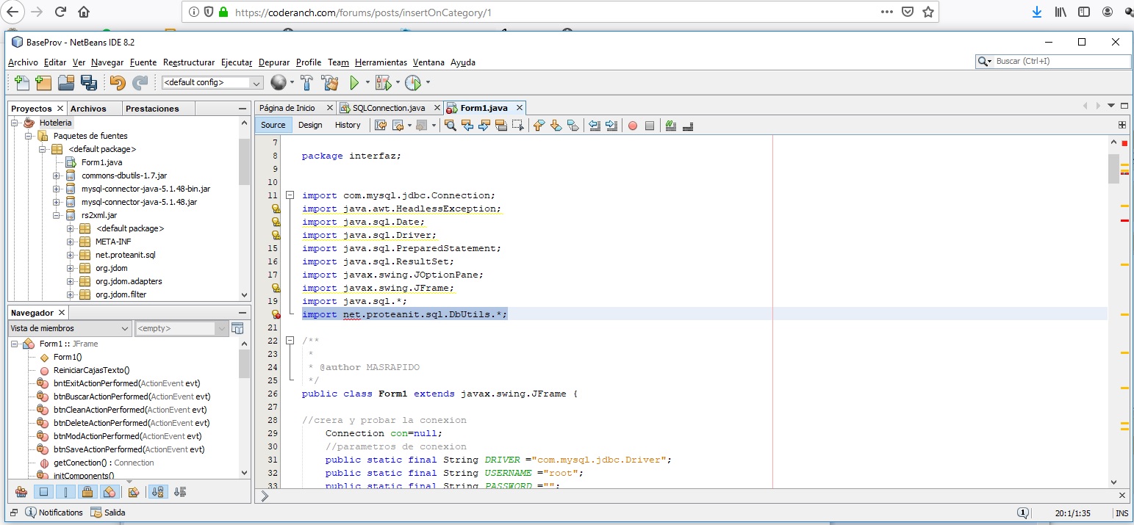Switch to the SQLConnection.java tab

(387, 108)
